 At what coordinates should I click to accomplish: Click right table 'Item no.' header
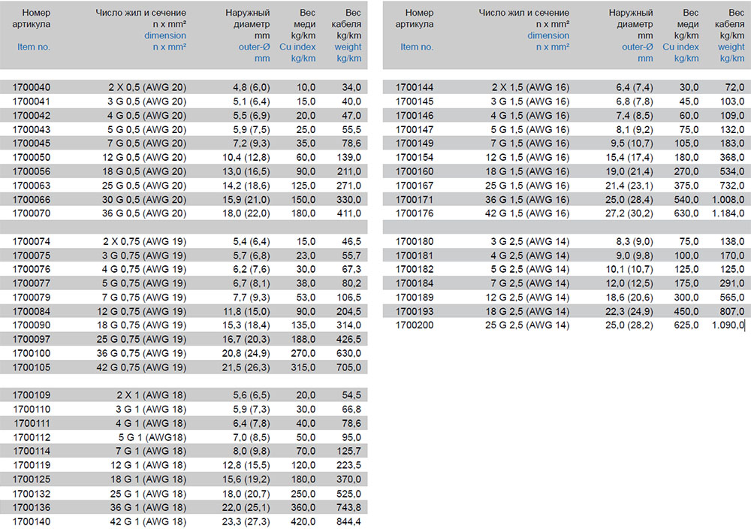(x=417, y=47)
